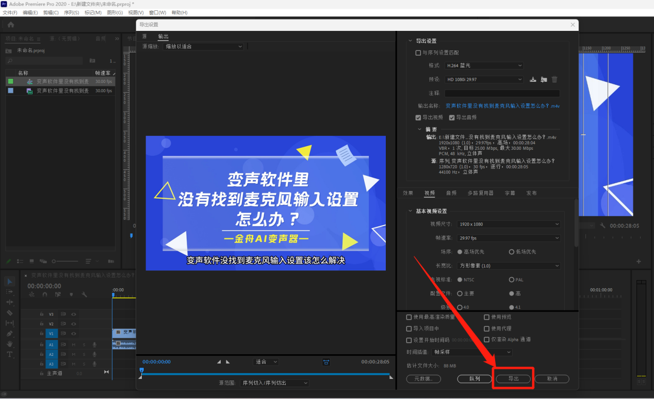Check 使用最高渲染质量 option

tap(409, 317)
